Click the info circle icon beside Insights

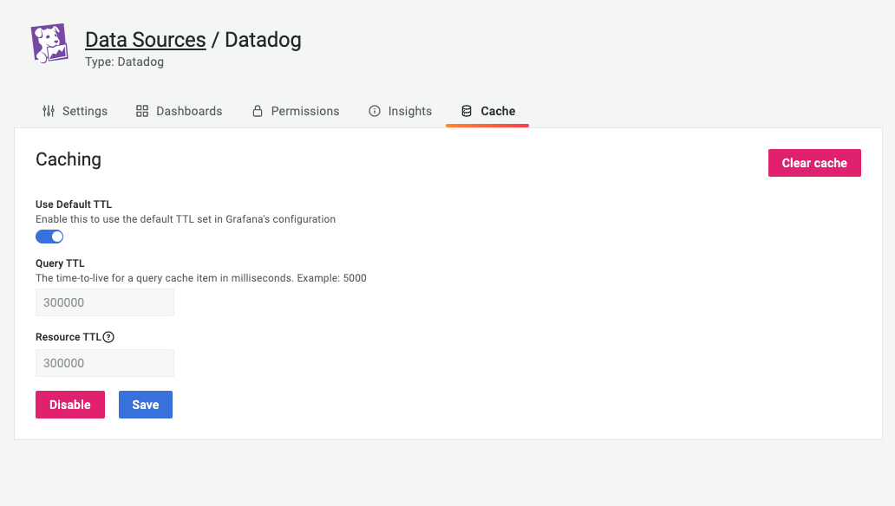(375, 111)
